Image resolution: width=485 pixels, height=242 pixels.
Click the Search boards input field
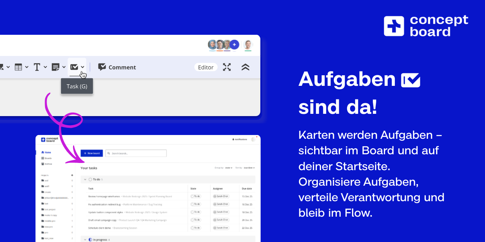136,153
